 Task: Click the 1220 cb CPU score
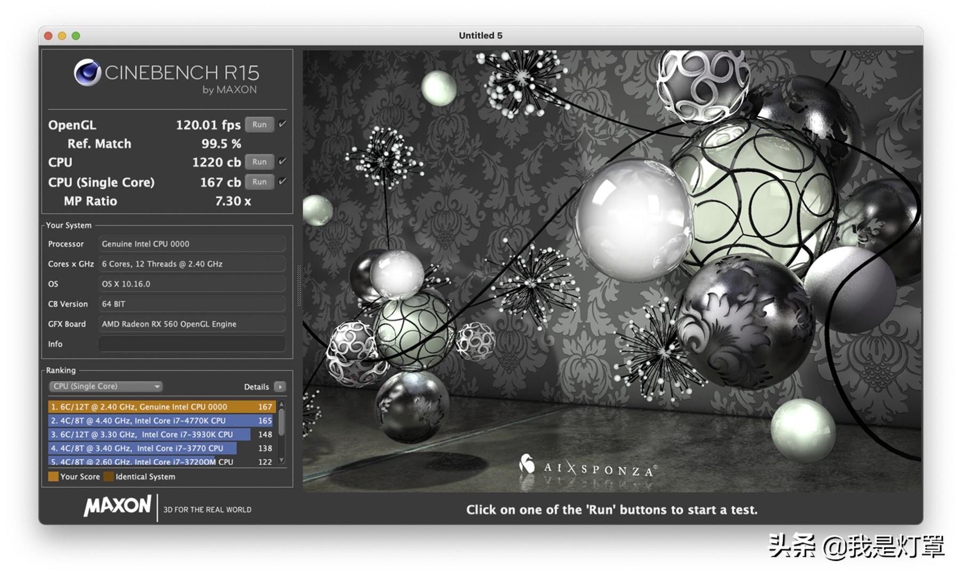pyautogui.click(x=216, y=162)
